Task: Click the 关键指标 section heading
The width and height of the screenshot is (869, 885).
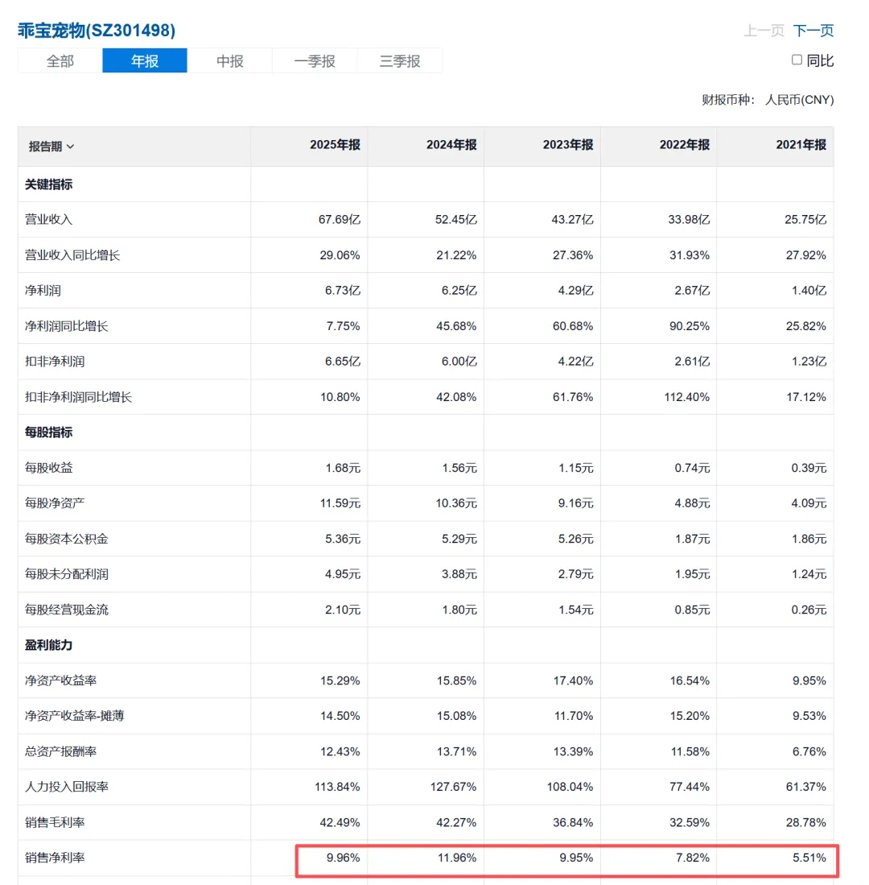Action: [x=48, y=184]
